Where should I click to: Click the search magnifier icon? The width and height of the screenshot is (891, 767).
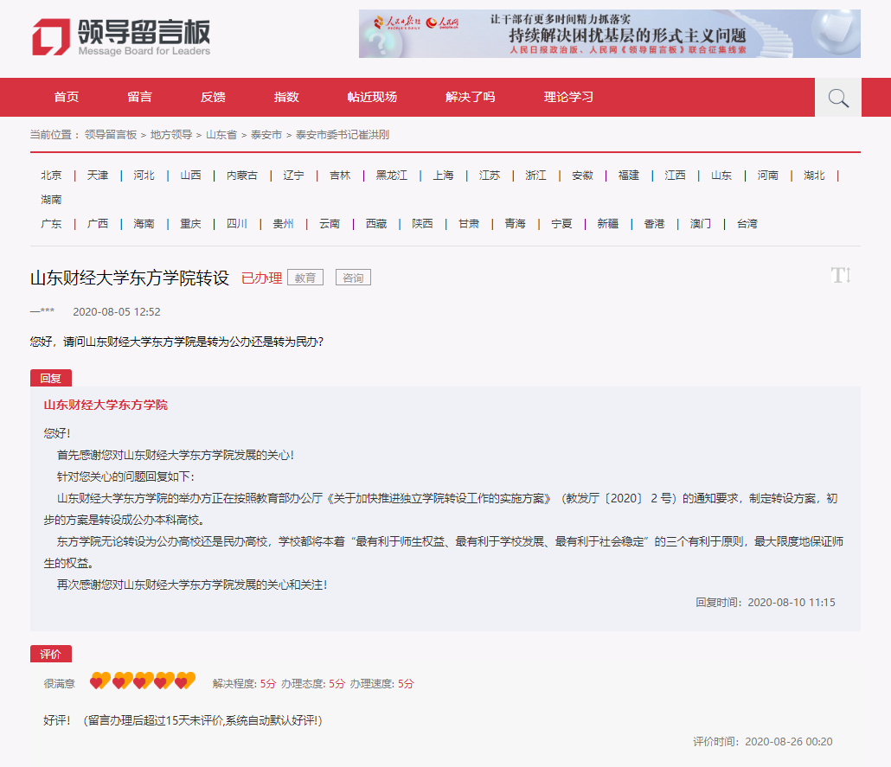tap(837, 98)
